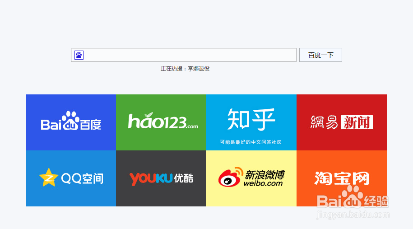Open the 新浪微博 weibo.com tile
This screenshot has height=229, width=413.
pyautogui.click(x=251, y=178)
